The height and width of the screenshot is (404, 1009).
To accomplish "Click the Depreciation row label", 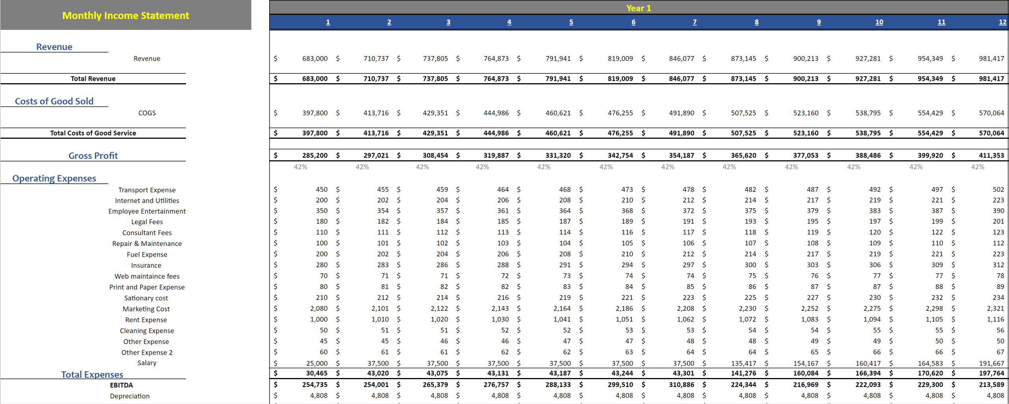I will pyautogui.click(x=130, y=396).
